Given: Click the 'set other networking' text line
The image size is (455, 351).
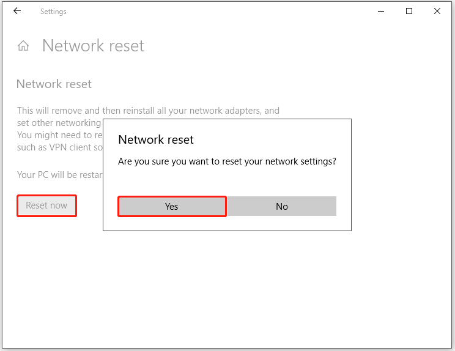Looking at the screenshot, I should (59, 123).
